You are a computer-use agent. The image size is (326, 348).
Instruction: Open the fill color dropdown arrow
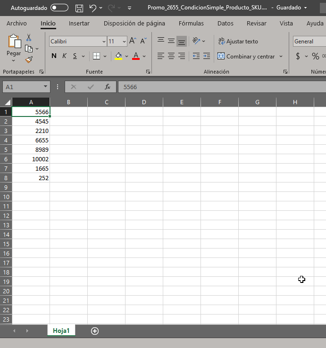[x=126, y=56]
